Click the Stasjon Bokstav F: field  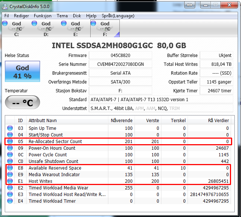pos(120,90)
